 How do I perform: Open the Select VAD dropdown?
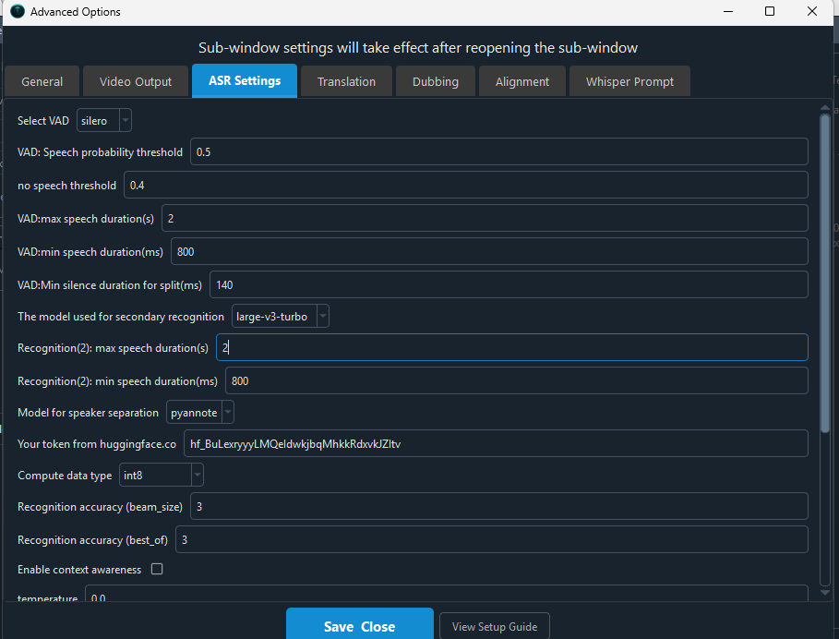click(x=104, y=120)
